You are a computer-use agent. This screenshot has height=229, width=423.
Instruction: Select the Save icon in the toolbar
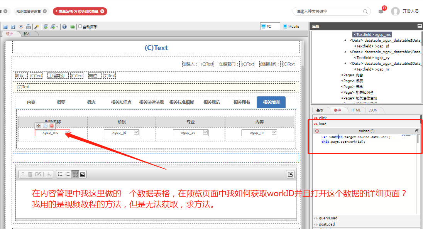point(5,26)
